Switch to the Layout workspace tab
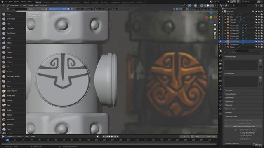 [38, 2]
